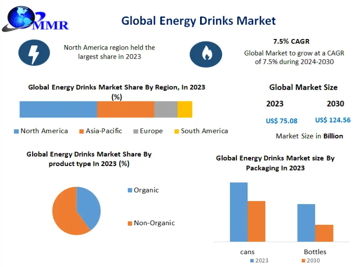Viewport: 361px width, 267px height.
Task: Click the US$ 124.56 market value
Action: [332, 120]
